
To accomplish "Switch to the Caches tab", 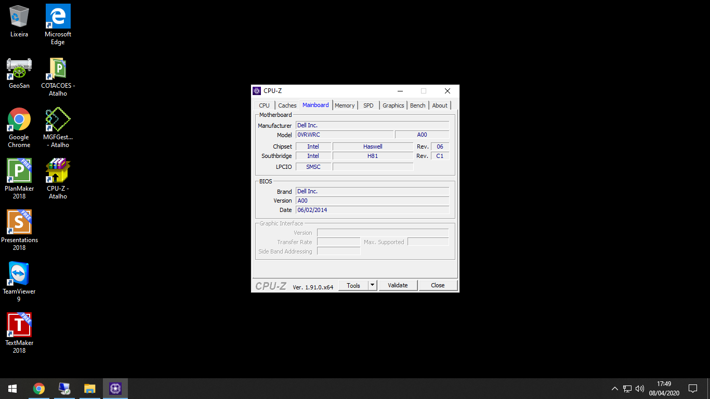I will pos(287,105).
